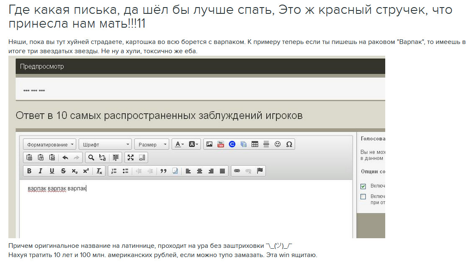Add a hyperlink with the link icon

(237, 171)
